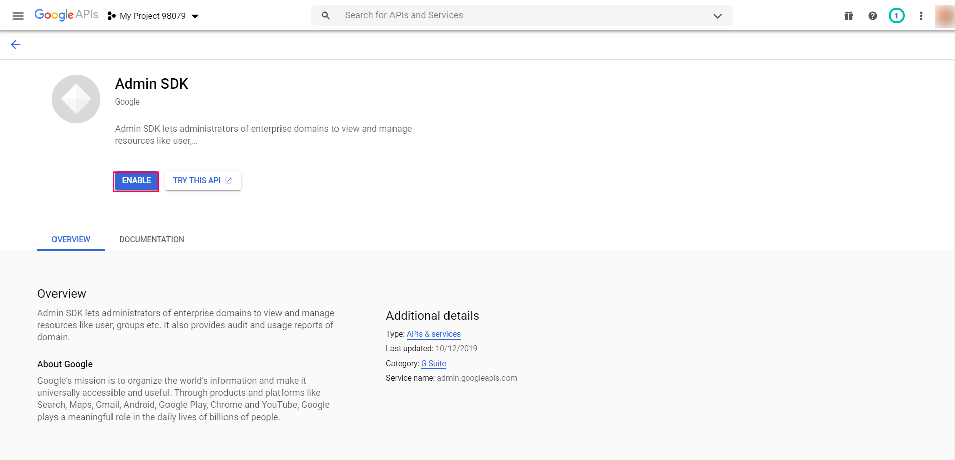
Task: Open the gift box icon in header
Action: [849, 16]
